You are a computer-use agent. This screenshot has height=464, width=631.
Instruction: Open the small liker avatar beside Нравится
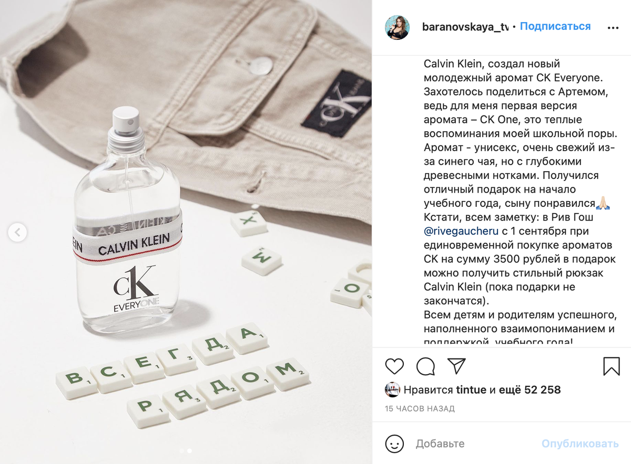tap(392, 390)
